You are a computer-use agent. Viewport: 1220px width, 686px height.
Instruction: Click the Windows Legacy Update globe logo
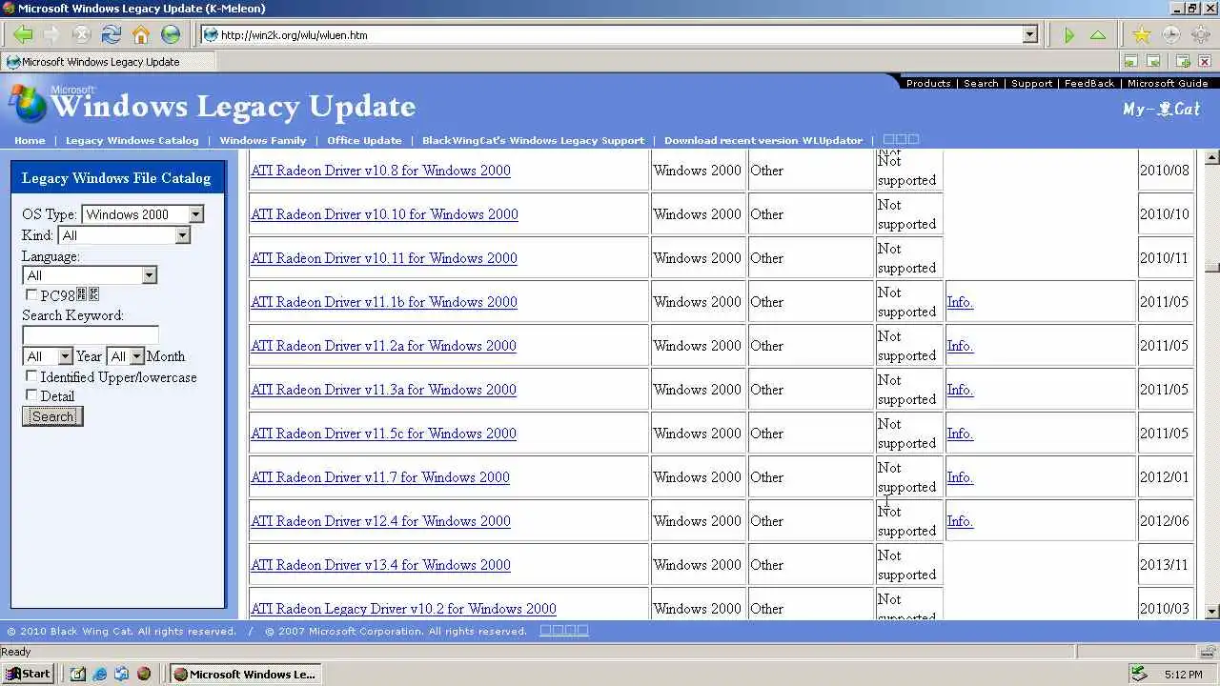[28, 105]
